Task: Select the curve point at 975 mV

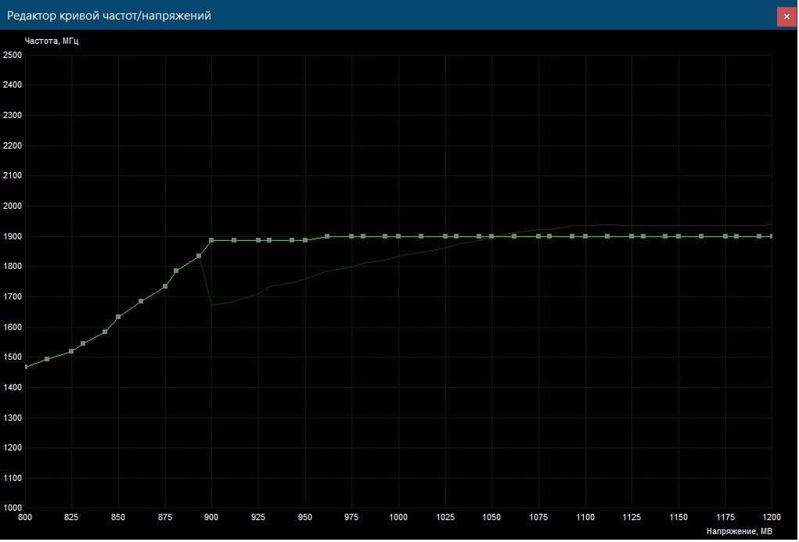Action: 351,236
